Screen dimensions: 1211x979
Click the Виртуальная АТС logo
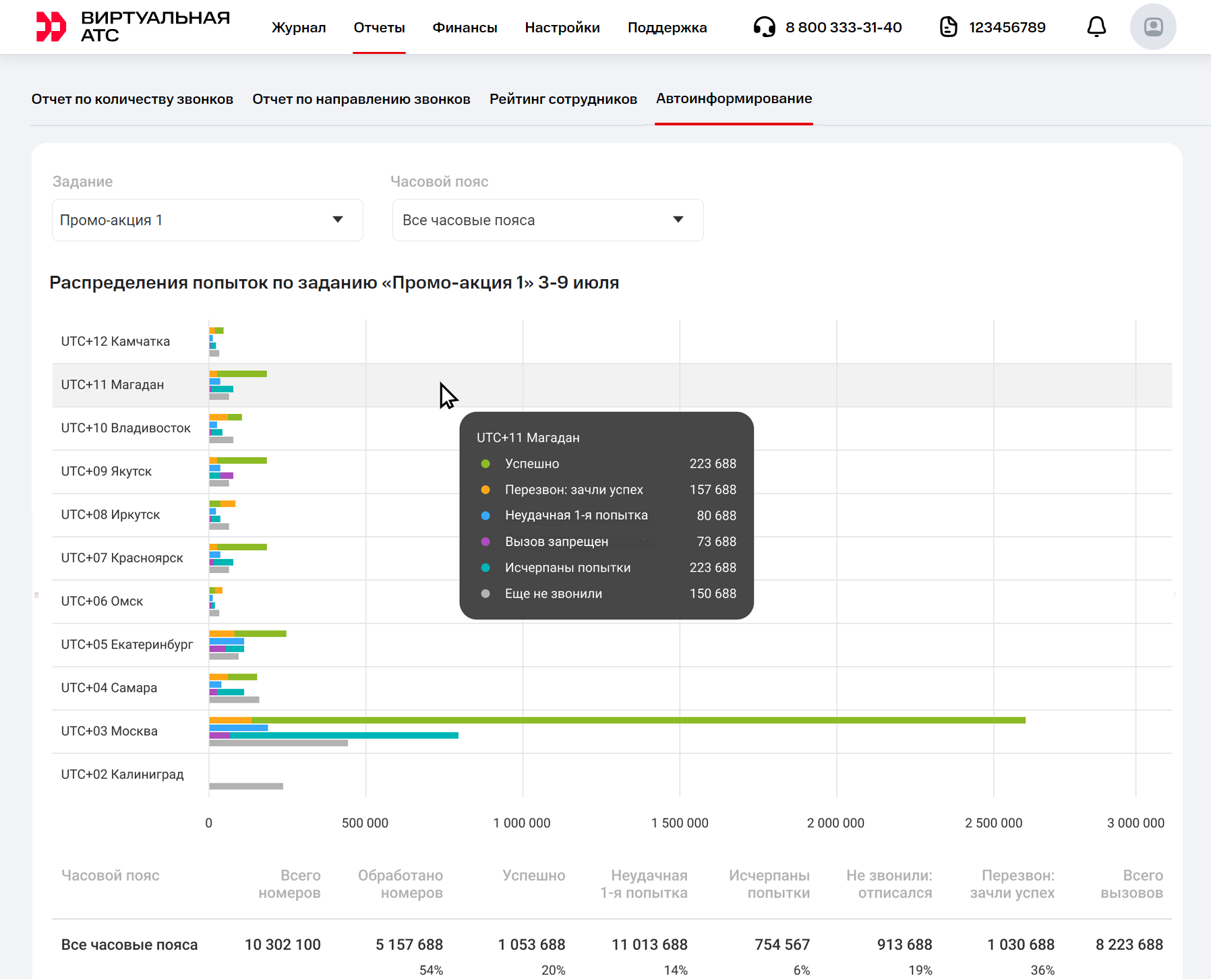132,27
